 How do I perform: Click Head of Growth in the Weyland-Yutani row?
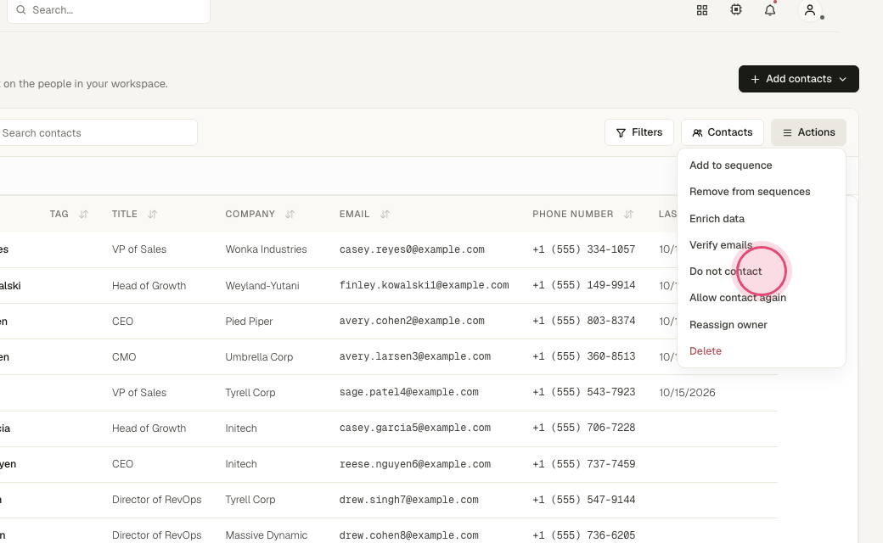point(149,286)
